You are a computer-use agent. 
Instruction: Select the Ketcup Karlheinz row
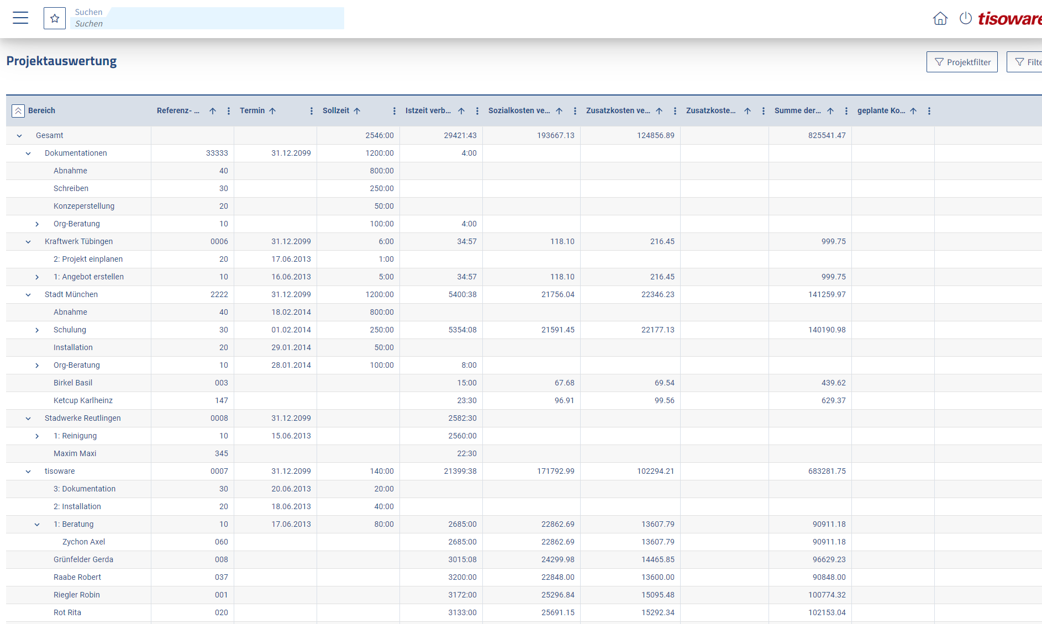[x=524, y=401]
